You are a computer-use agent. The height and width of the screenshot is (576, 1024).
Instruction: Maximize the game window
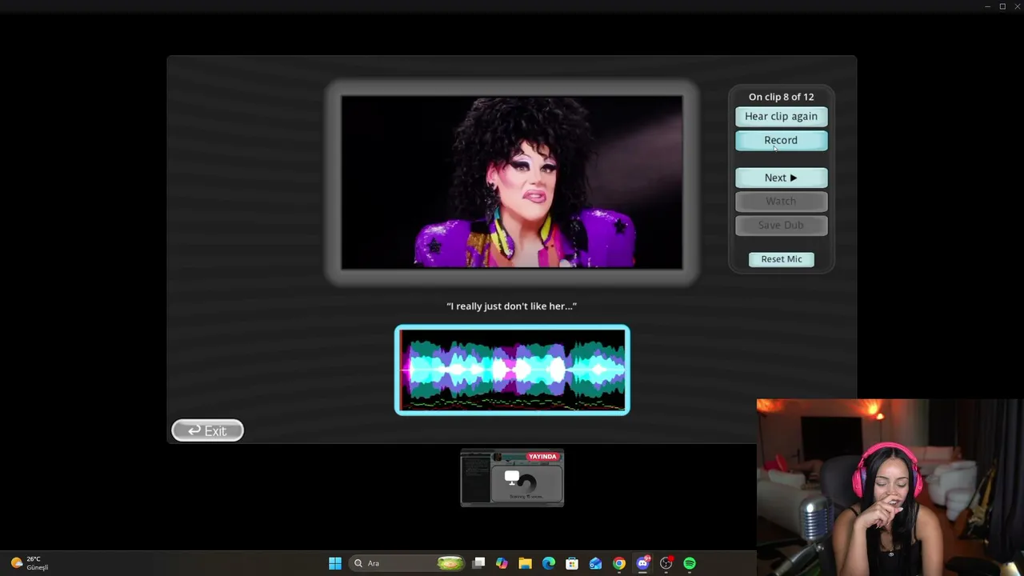(1002, 6)
